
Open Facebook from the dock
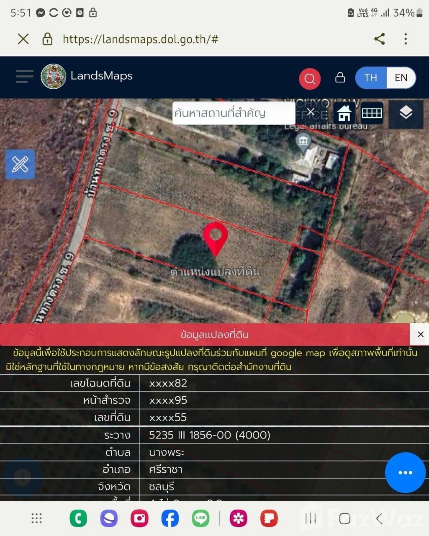click(170, 518)
